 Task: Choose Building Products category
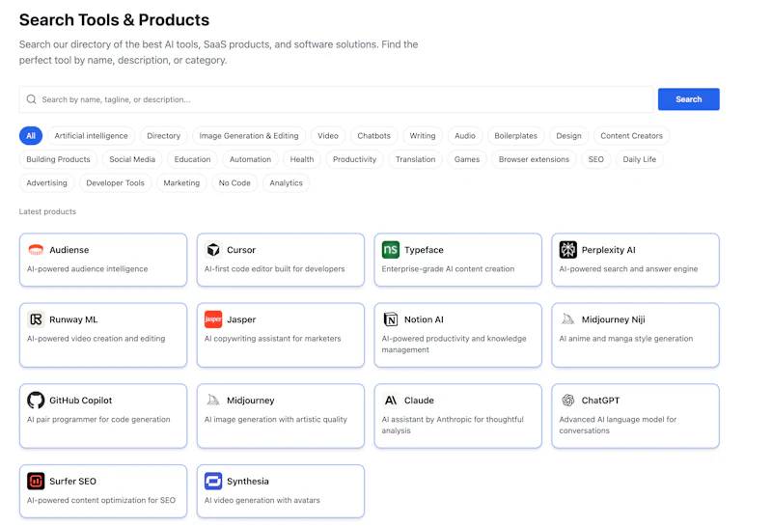click(x=58, y=159)
